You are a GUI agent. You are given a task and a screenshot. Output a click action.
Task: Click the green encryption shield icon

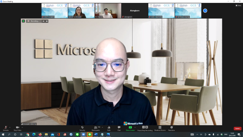(24, 21)
